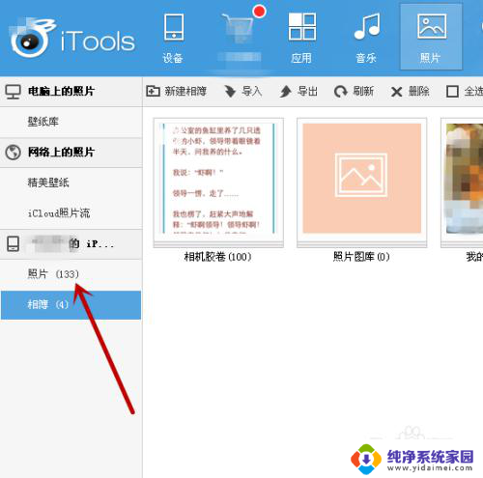The width and height of the screenshot is (483, 478).
Task: Click the export arrow icon
Action: (x=286, y=92)
